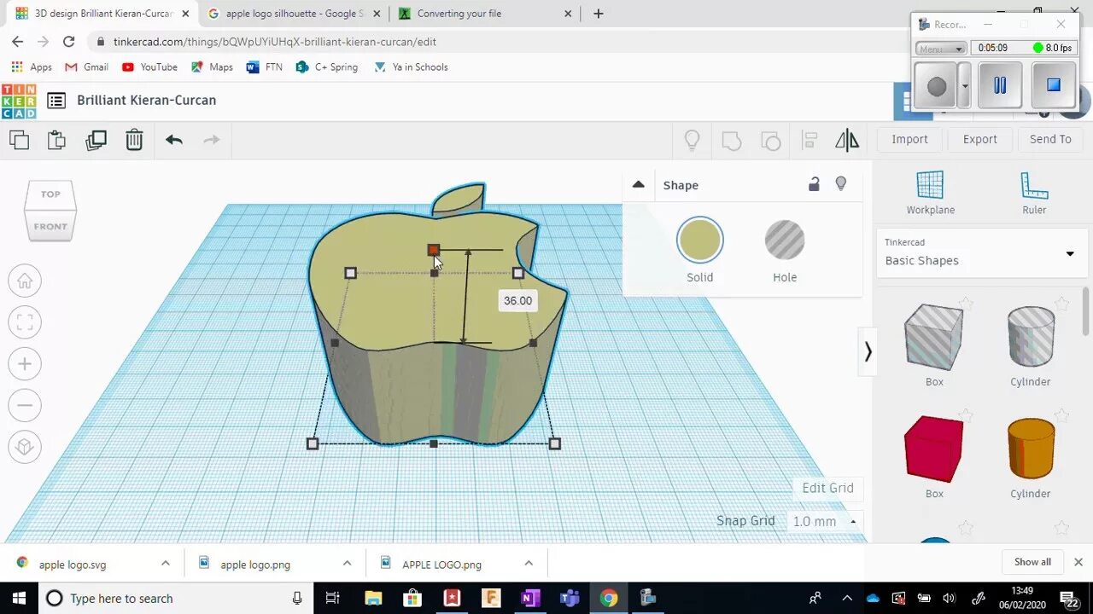The width and height of the screenshot is (1093, 614).
Task: Click the project name Brilliant Kieran-Curcan
Action: (147, 100)
